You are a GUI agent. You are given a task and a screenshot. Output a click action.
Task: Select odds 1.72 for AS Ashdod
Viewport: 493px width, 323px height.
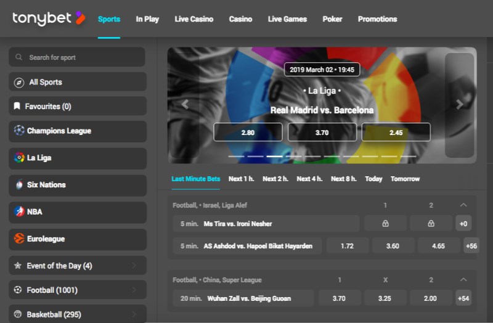[x=348, y=245]
